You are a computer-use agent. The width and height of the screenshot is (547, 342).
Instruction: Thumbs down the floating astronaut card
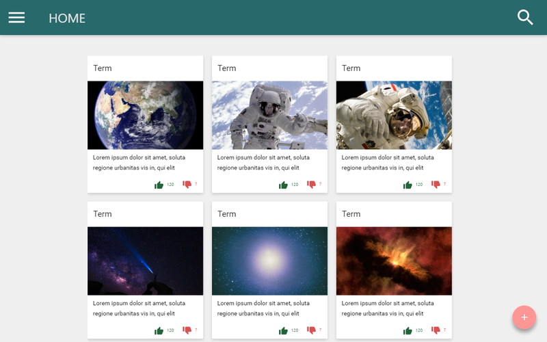pyautogui.click(x=311, y=185)
